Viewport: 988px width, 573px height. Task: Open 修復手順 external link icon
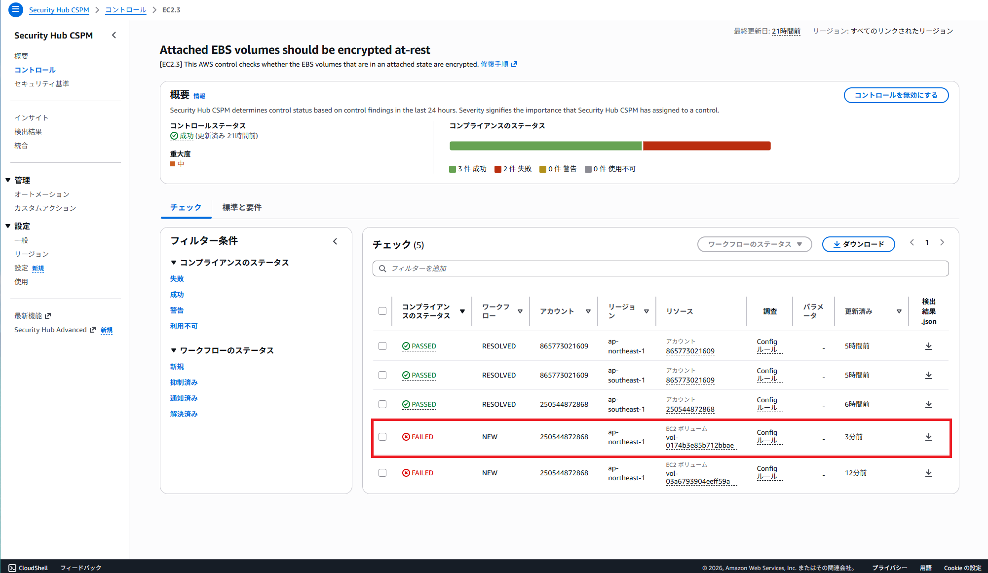pyautogui.click(x=514, y=64)
